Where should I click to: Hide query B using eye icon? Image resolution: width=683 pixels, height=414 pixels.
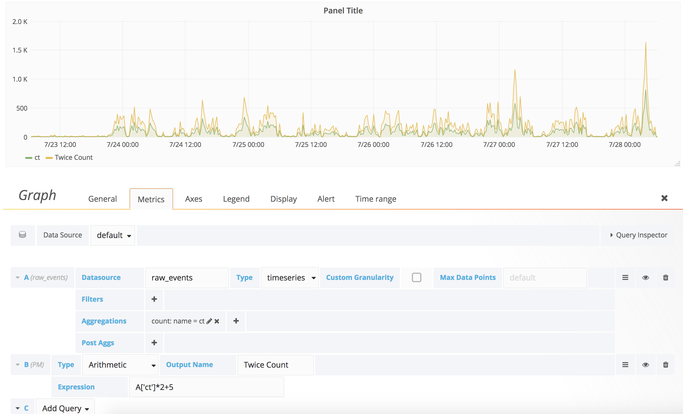645,365
